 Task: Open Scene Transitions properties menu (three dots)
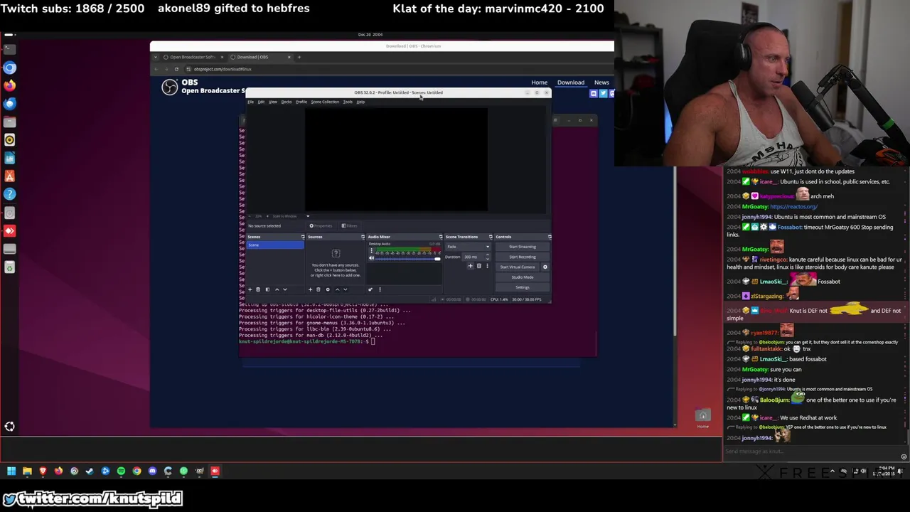[x=487, y=266]
